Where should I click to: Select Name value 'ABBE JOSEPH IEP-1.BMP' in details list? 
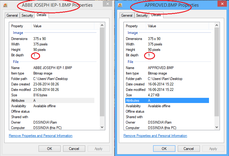(52, 68)
